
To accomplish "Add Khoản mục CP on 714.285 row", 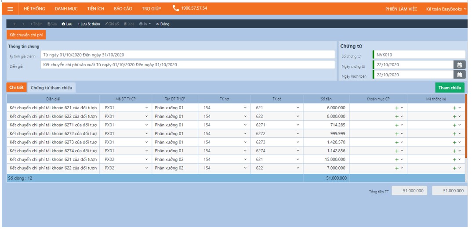I will point(397,125).
